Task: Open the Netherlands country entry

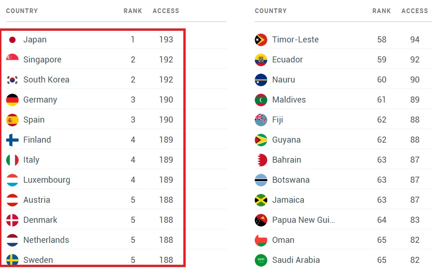Action: (x=46, y=240)
